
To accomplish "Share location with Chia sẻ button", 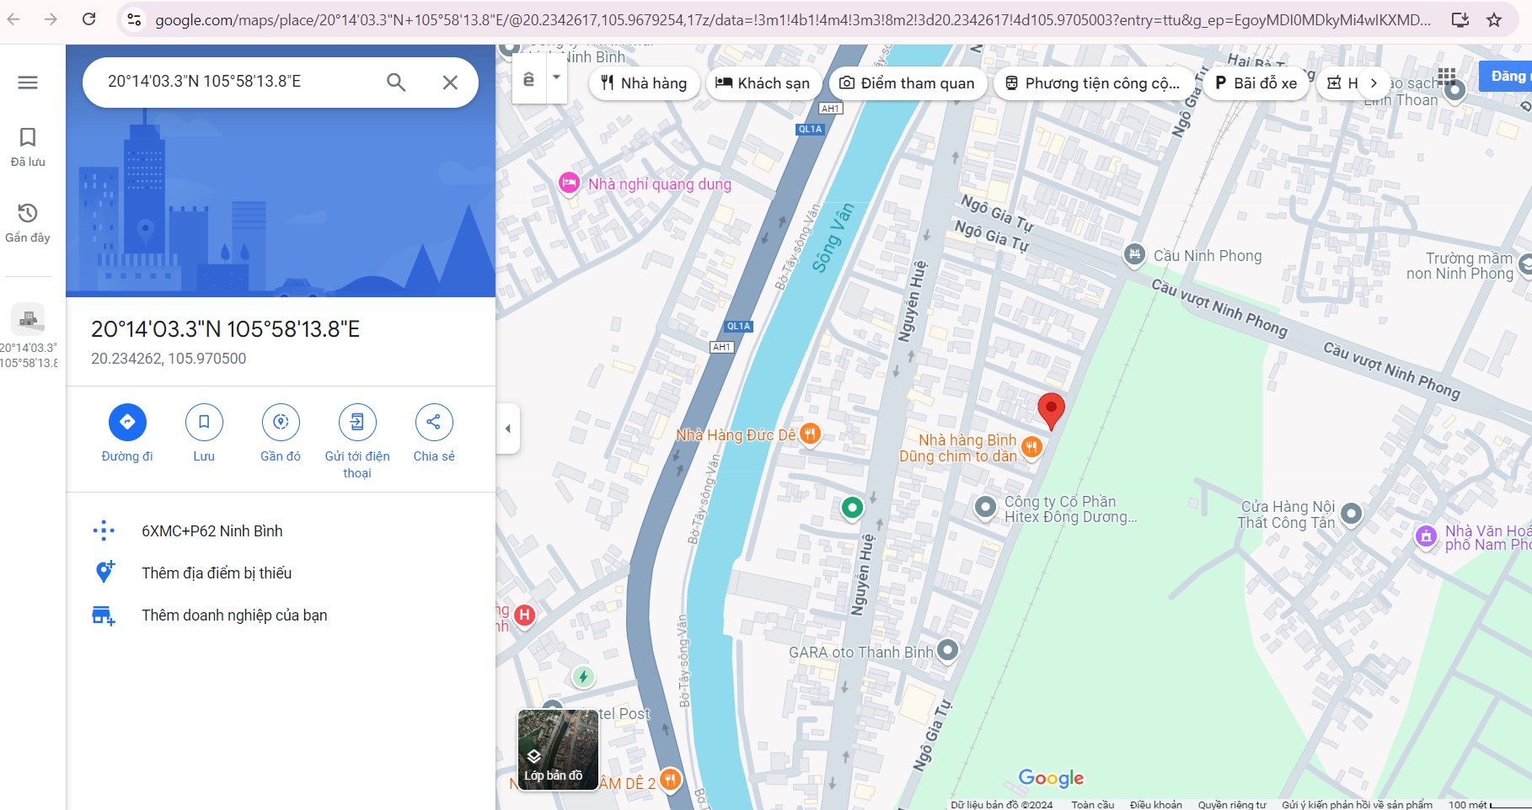I will coord(434,434).
